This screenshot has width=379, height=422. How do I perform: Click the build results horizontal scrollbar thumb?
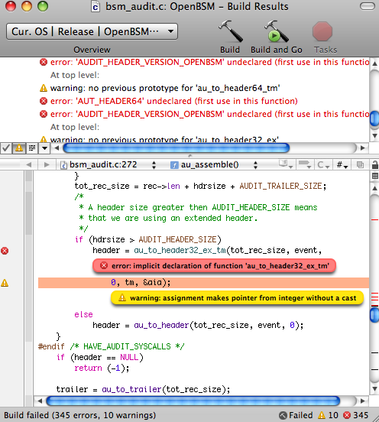(176, 148)
